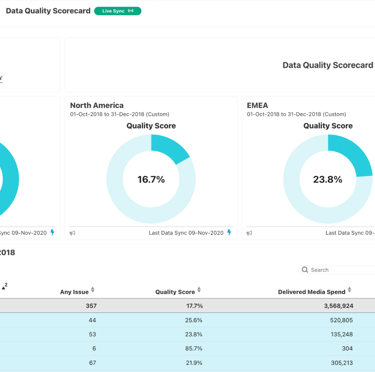Click the 16.7% North America donut chart
Screen dimensions: 375x372
coord(151,179)
